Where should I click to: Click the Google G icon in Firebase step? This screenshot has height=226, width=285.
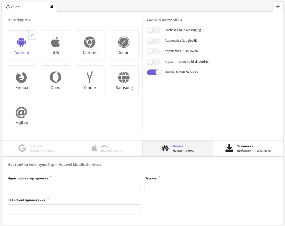(22, 148)
